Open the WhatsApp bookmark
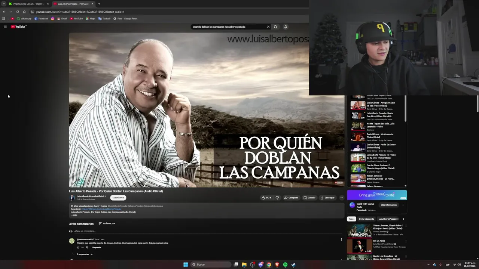The image size is (479, 269). point(24,19)
